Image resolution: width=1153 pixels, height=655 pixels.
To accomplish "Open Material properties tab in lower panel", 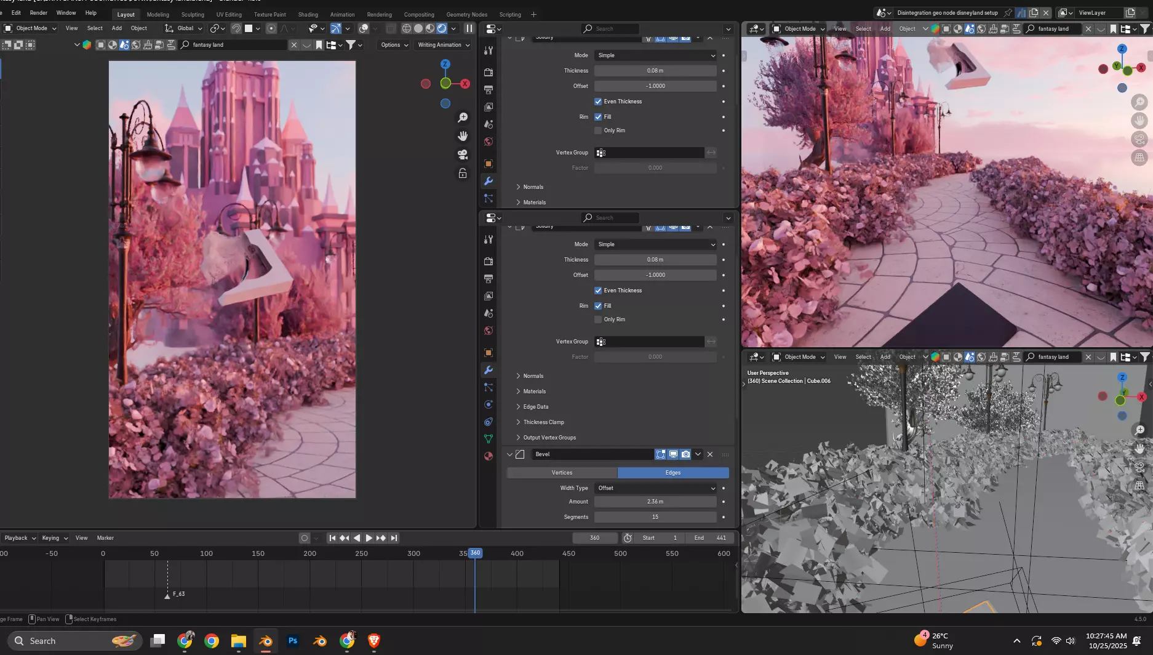I will (x=489, y=456).
